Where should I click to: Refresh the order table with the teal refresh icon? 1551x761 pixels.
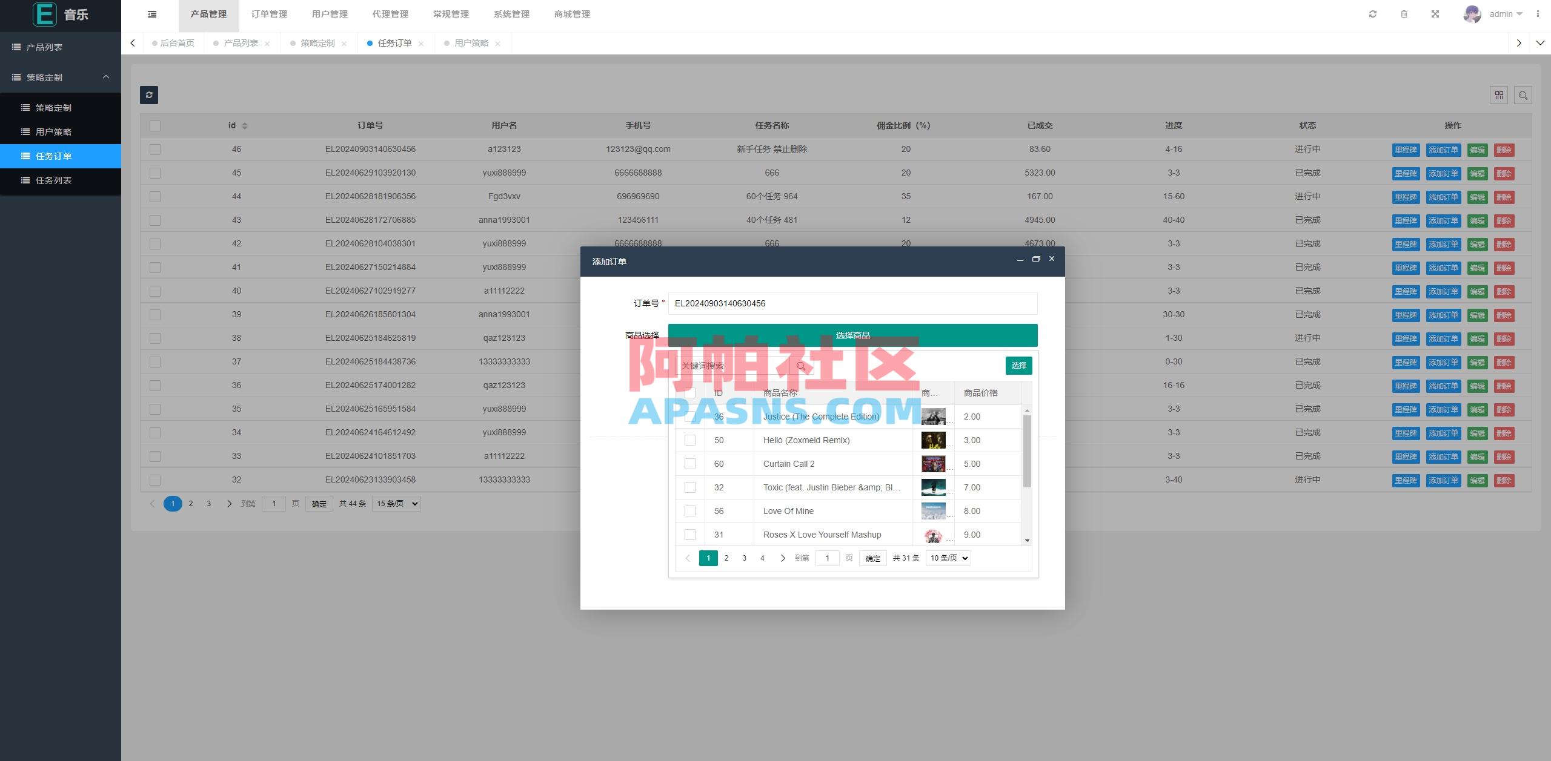pyautogui.click(x=149, y=95)
